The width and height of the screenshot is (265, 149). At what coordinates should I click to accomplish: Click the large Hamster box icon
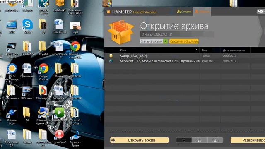coord(120,32)
